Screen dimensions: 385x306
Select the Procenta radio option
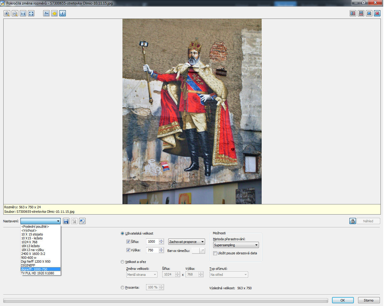click(x=122, y=287)
